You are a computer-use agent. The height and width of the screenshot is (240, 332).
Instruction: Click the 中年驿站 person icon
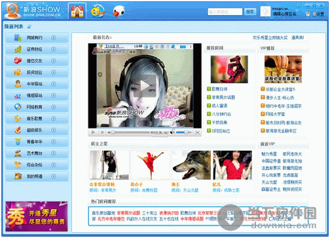pos(18,84)
